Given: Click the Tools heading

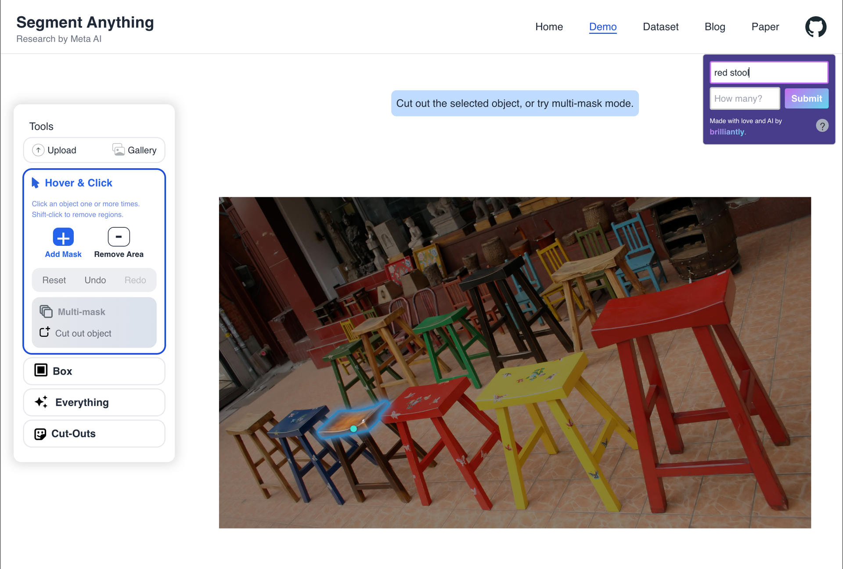Looking at the screenshot, I should pos(41,126).
